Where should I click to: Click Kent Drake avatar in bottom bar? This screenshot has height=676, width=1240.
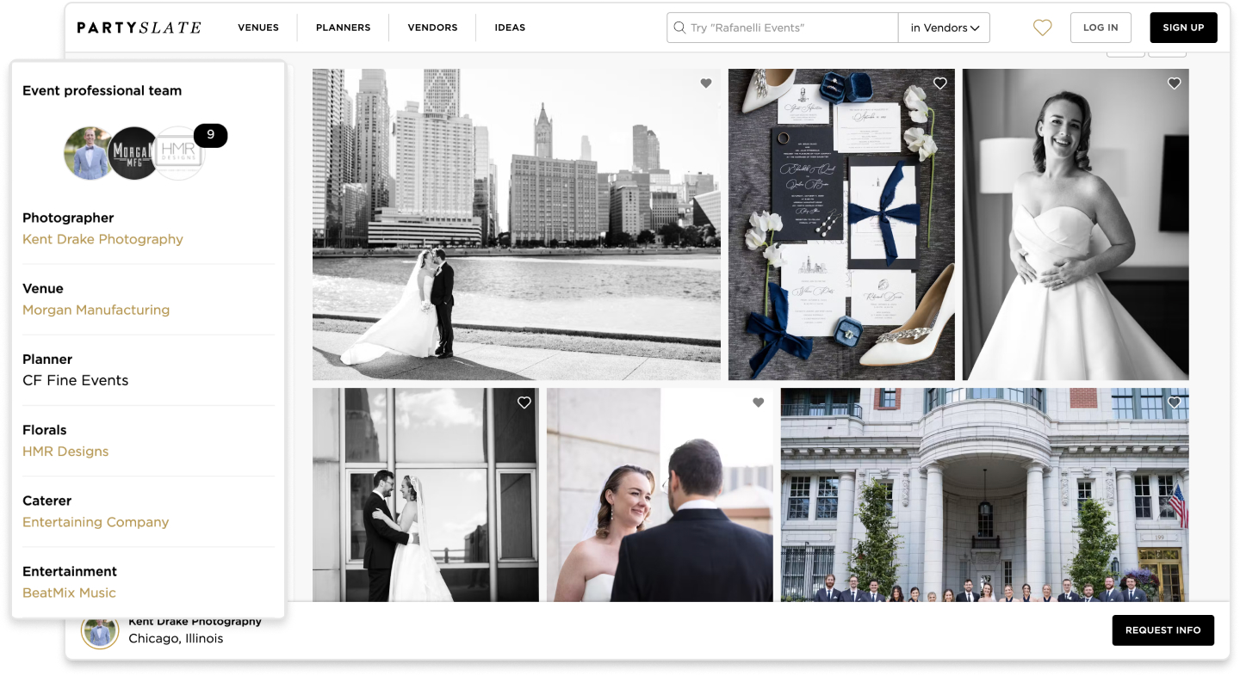pyautogui.click(x=100, y=631)
